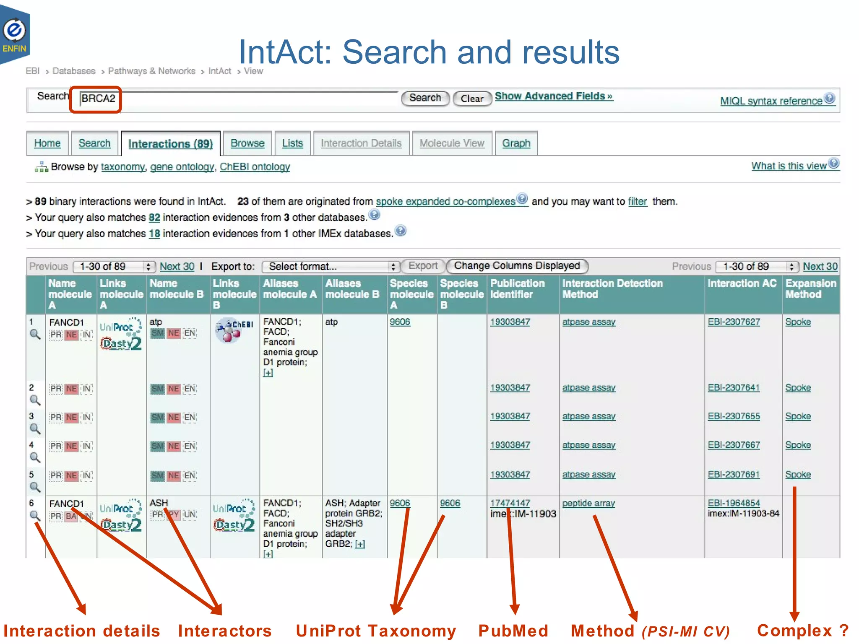This screenshot has height=644, width=859.
Task: Open the Browse tab
Action: 247,143
